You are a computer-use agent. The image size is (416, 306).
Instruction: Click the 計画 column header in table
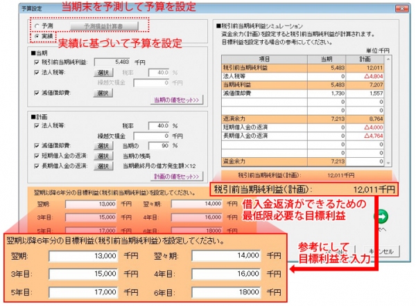(x=365, y=59)
